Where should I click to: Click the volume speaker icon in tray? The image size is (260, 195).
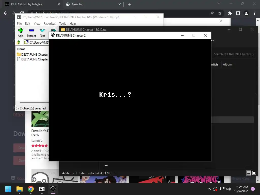(x=229, y=189)
